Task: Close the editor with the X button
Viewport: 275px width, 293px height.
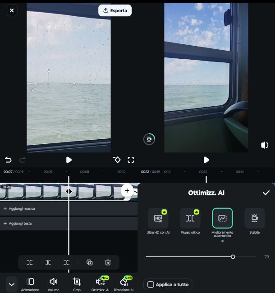Action: [x=12, y=10]
